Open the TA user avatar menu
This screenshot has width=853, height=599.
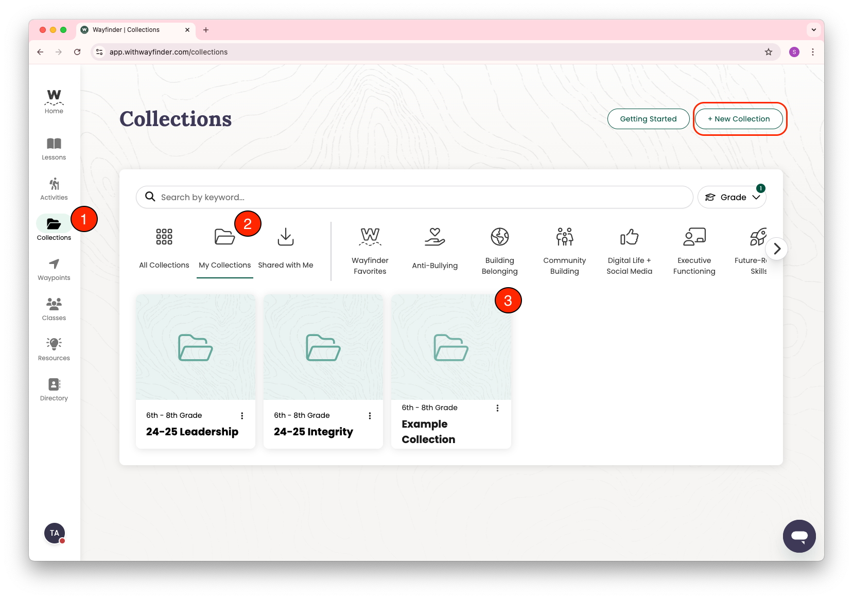point(55,533)
